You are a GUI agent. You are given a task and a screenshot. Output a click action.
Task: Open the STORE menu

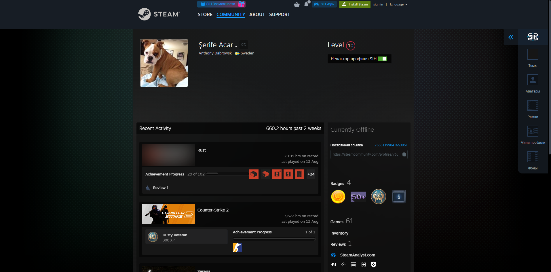point(205,14)
